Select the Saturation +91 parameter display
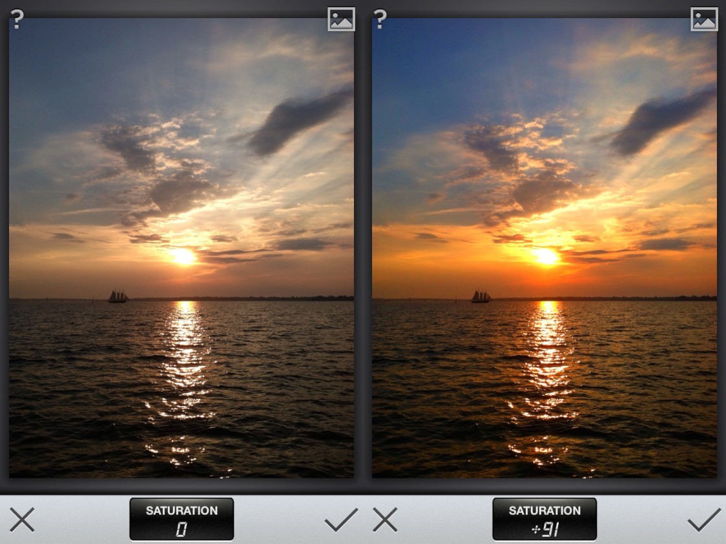Screen dimensions: 726x544 click(x=544, y=519)
